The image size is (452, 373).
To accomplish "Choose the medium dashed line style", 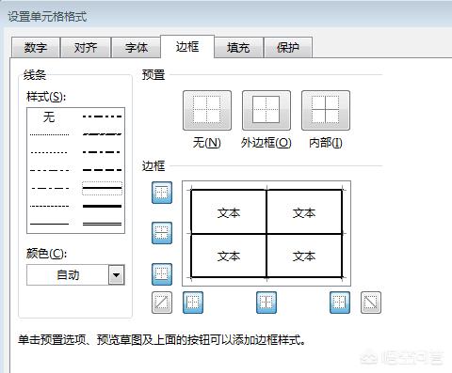I will coord(102,170).
